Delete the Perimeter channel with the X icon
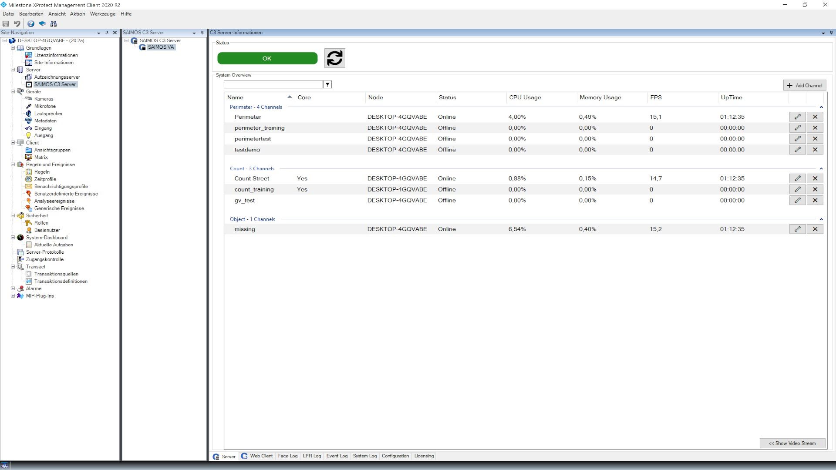This screenshot has height=470, width=836. pyautogui.click(x=815, y=117)
